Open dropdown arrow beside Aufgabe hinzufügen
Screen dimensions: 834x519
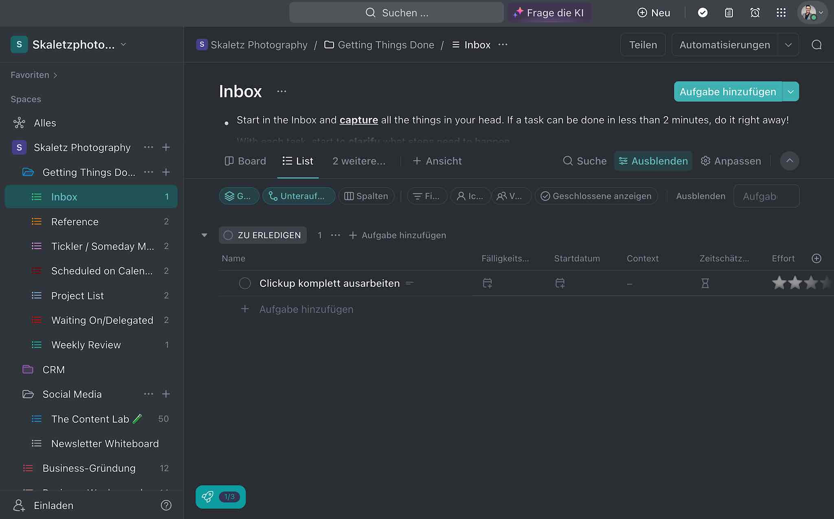point(790,92)
